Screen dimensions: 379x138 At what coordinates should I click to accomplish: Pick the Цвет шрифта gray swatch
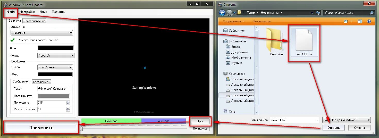(54, 96)
